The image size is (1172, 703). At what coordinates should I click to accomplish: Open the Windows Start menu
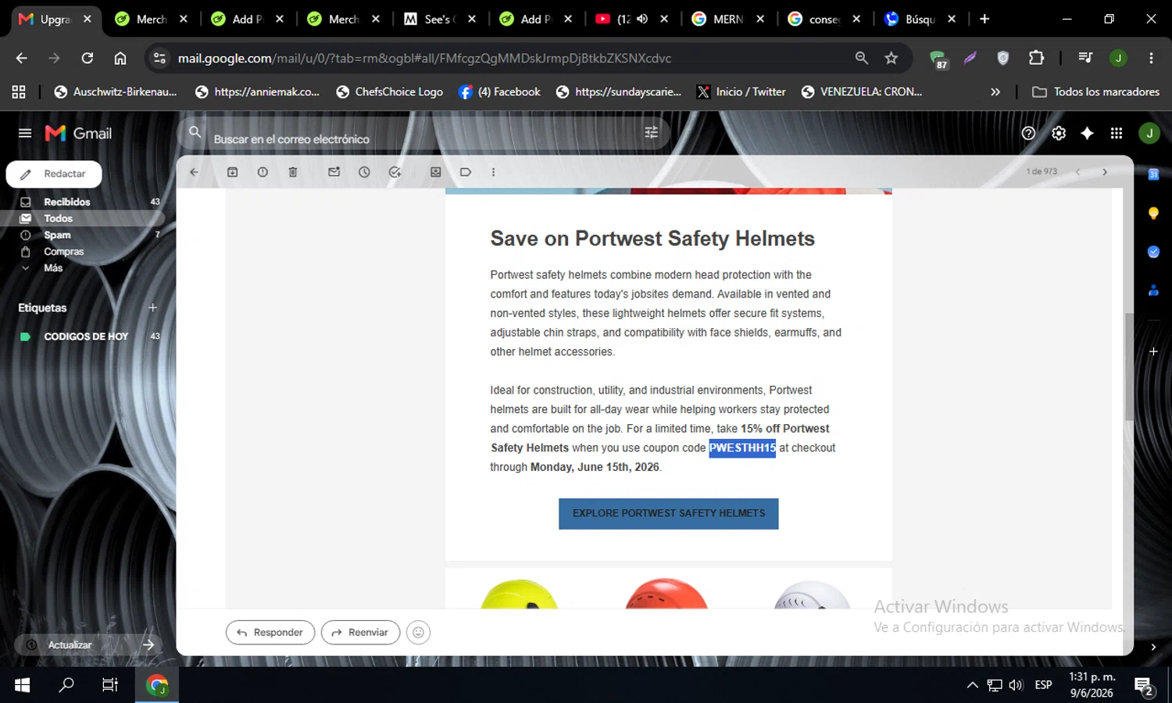[x=22, y=685]
